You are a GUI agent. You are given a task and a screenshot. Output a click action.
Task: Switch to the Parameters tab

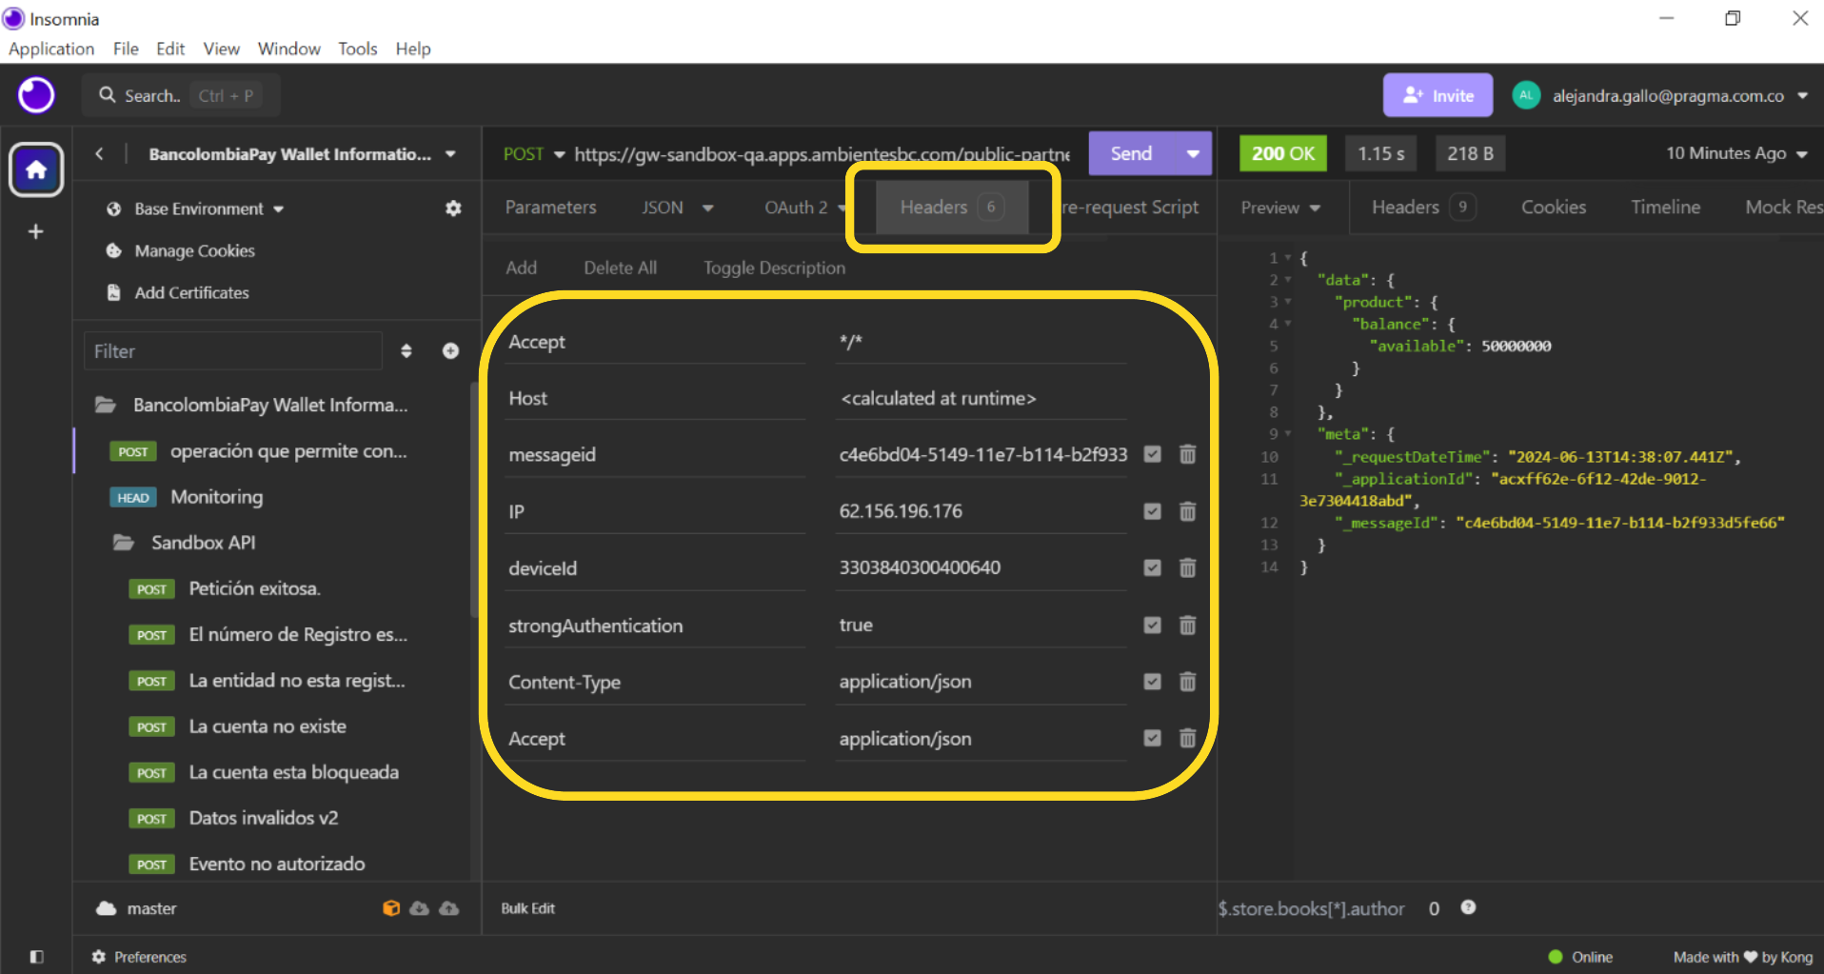(550, 208)
